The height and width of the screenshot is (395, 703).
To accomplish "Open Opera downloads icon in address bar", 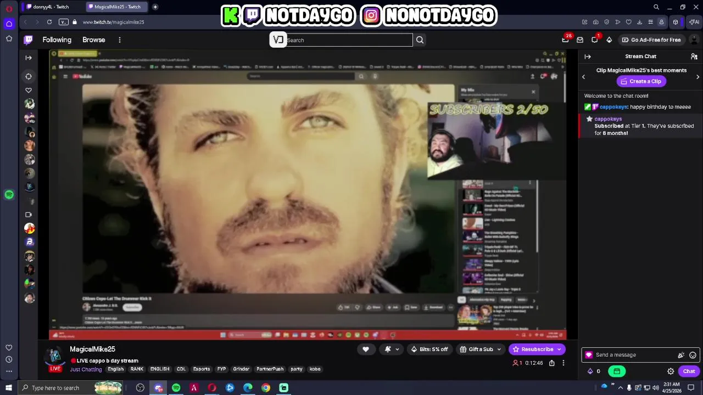I will 639,22.
